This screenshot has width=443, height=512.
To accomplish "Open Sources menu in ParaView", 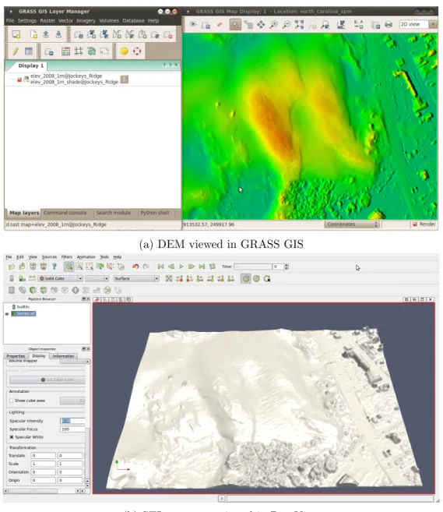I will tap(49, 257).
